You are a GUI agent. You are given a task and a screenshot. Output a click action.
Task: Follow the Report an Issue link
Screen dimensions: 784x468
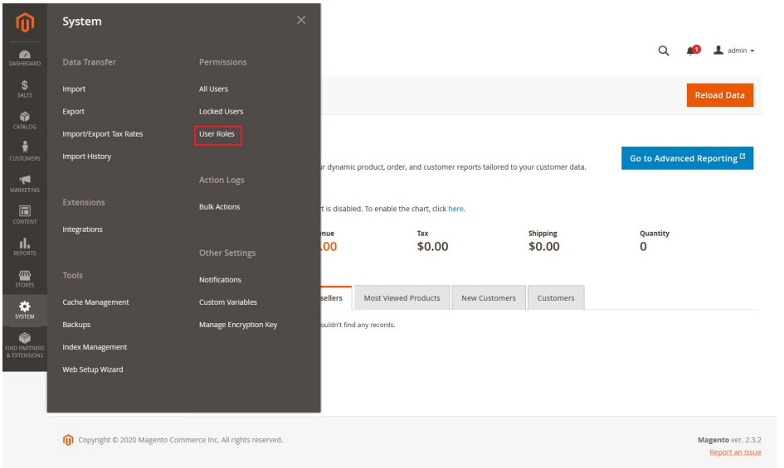735,452
